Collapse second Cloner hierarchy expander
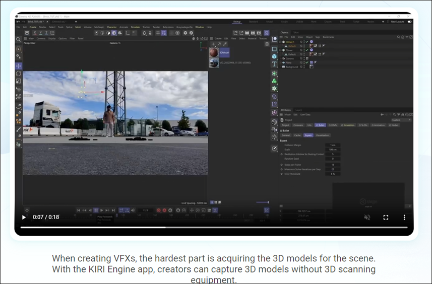The height and width of the screenshot is (284, 432). point(280,50)
